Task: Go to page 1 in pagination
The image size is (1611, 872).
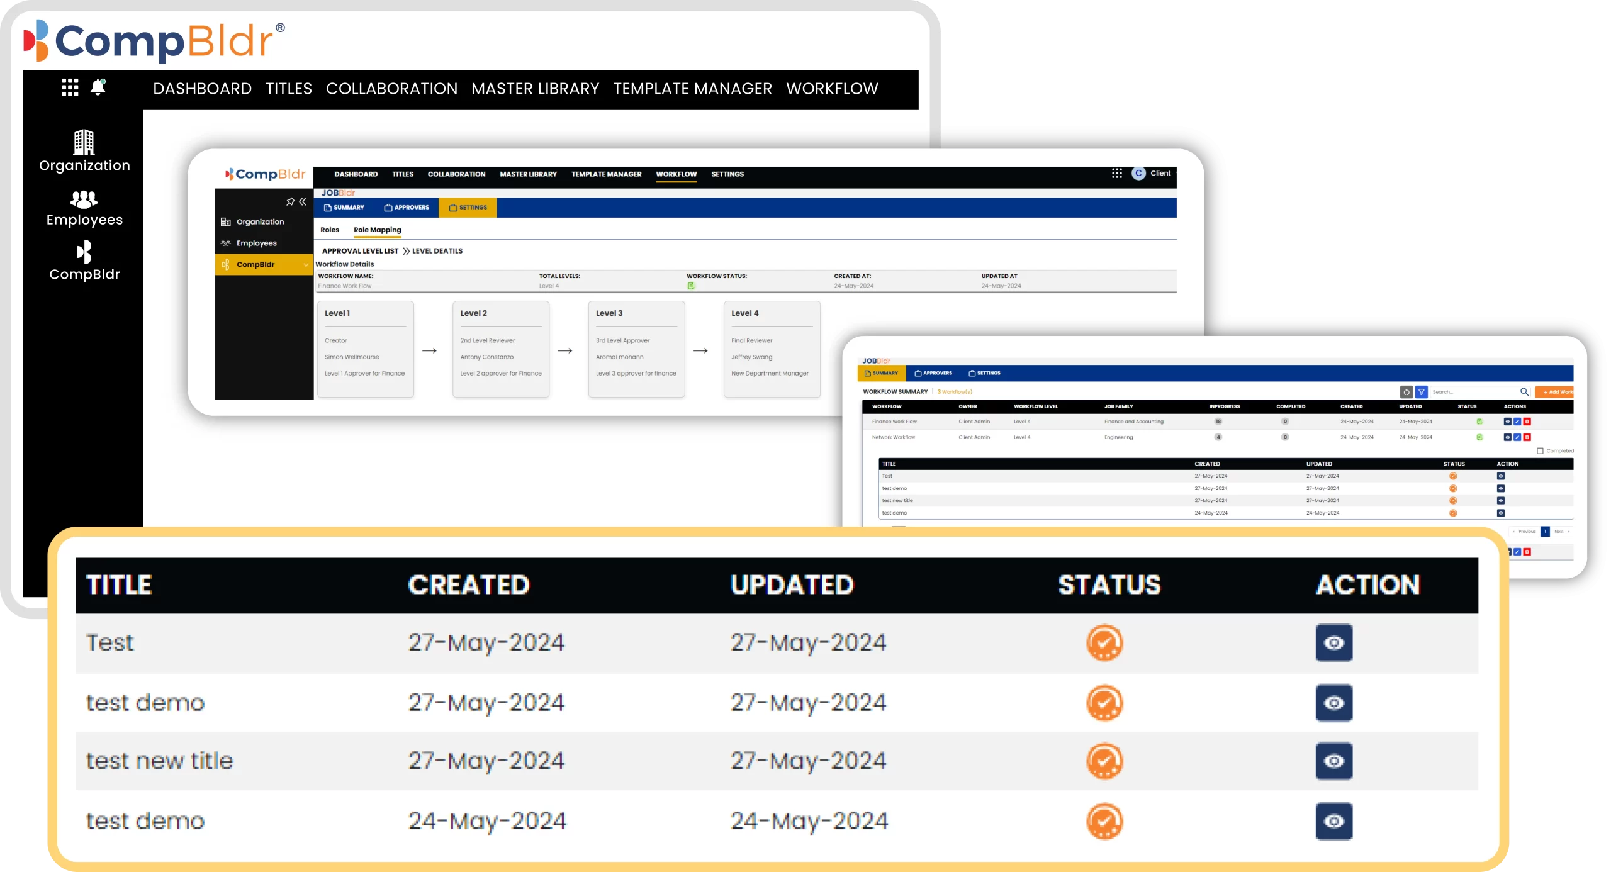Action: (1545, 532)
